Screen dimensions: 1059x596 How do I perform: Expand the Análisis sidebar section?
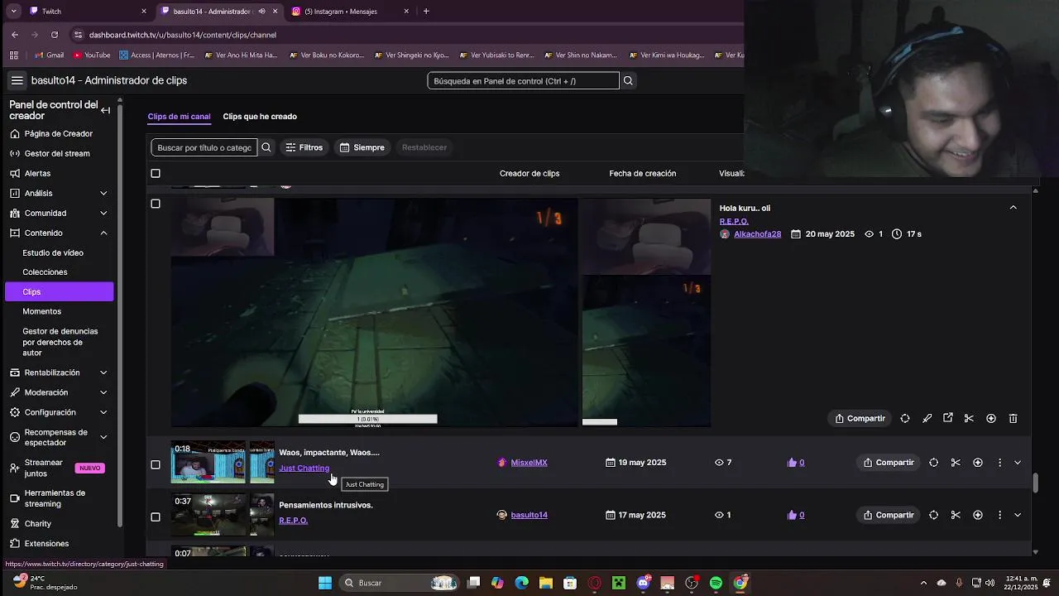tap(103, 193)
